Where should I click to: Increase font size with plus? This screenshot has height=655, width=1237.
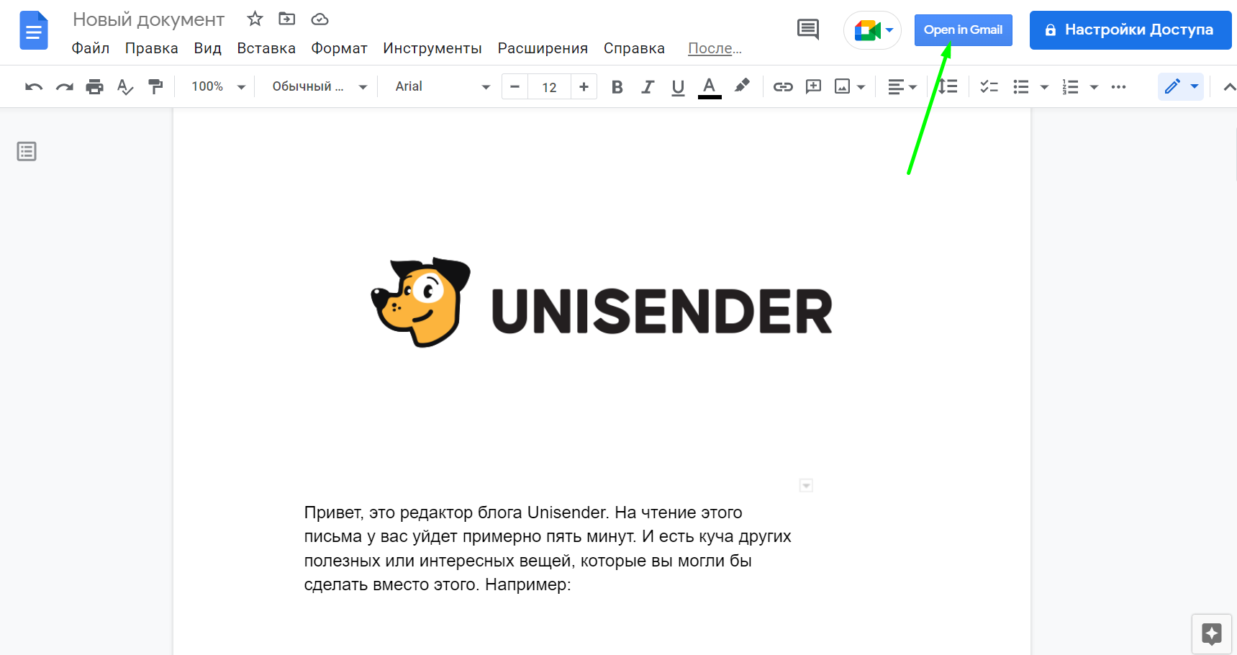[584, 87]
